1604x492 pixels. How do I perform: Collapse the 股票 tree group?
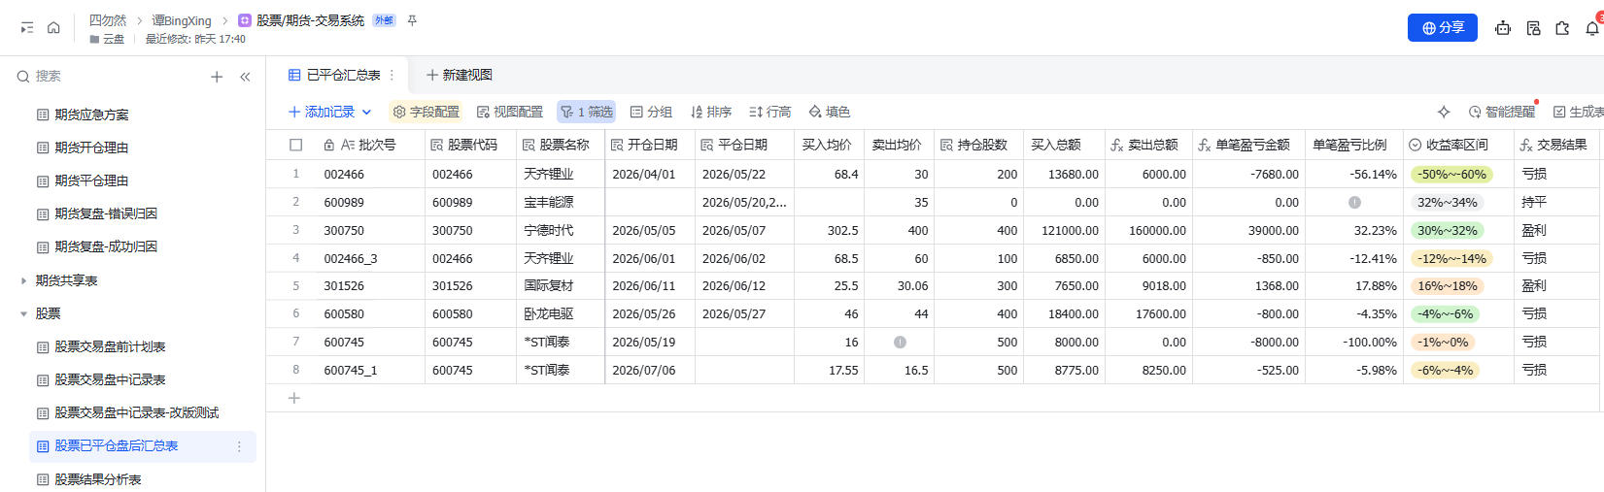click(23, 313)
